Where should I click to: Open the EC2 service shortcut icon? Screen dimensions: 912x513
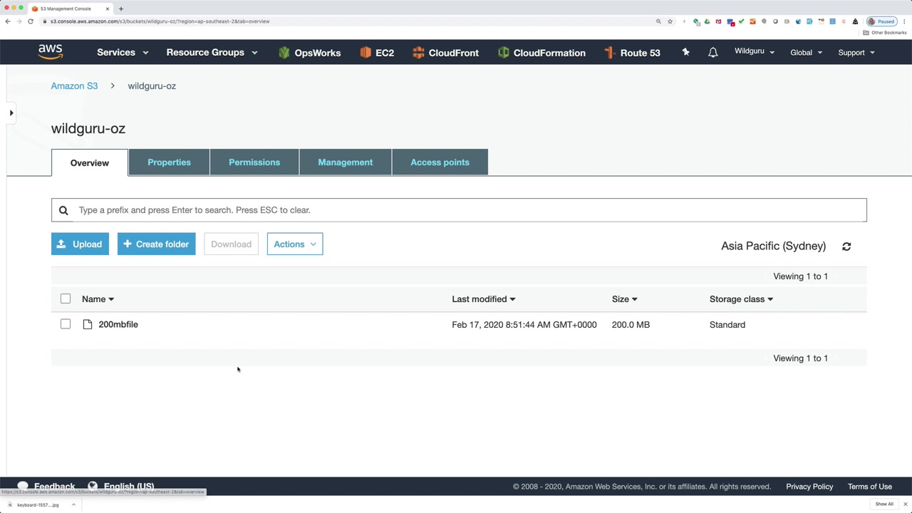pos(366,53)
